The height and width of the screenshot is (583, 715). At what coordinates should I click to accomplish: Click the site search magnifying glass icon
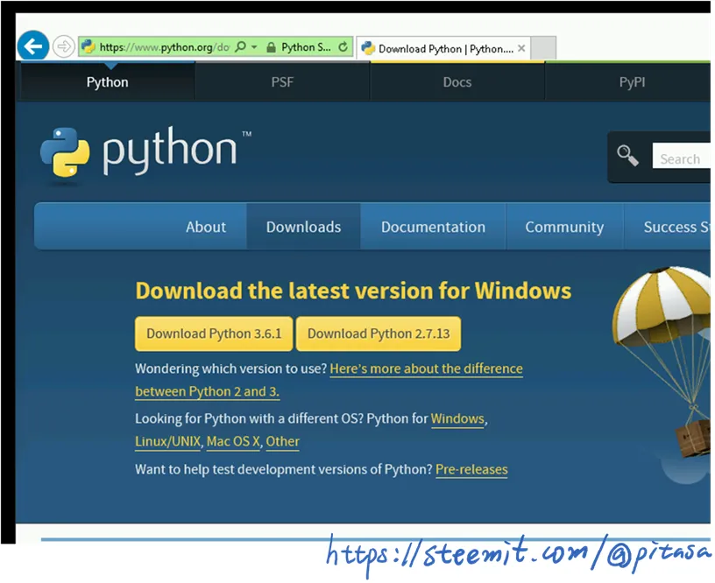coord(628,156)
